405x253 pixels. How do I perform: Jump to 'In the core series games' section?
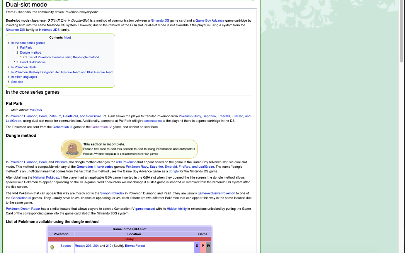28,43
